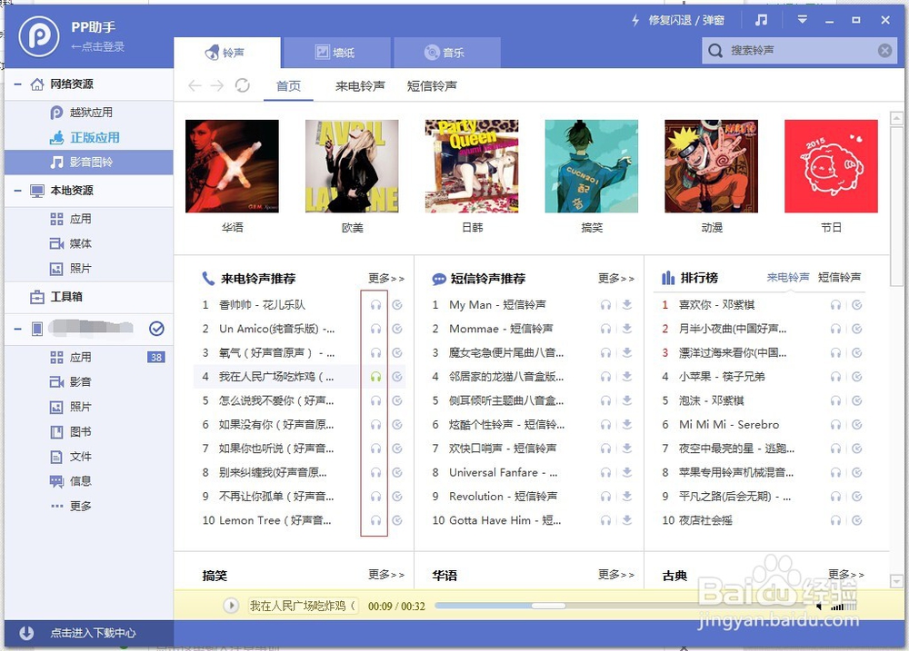Preview 喜欢你 - 邓紫棋 in ranking

(835, 305)
